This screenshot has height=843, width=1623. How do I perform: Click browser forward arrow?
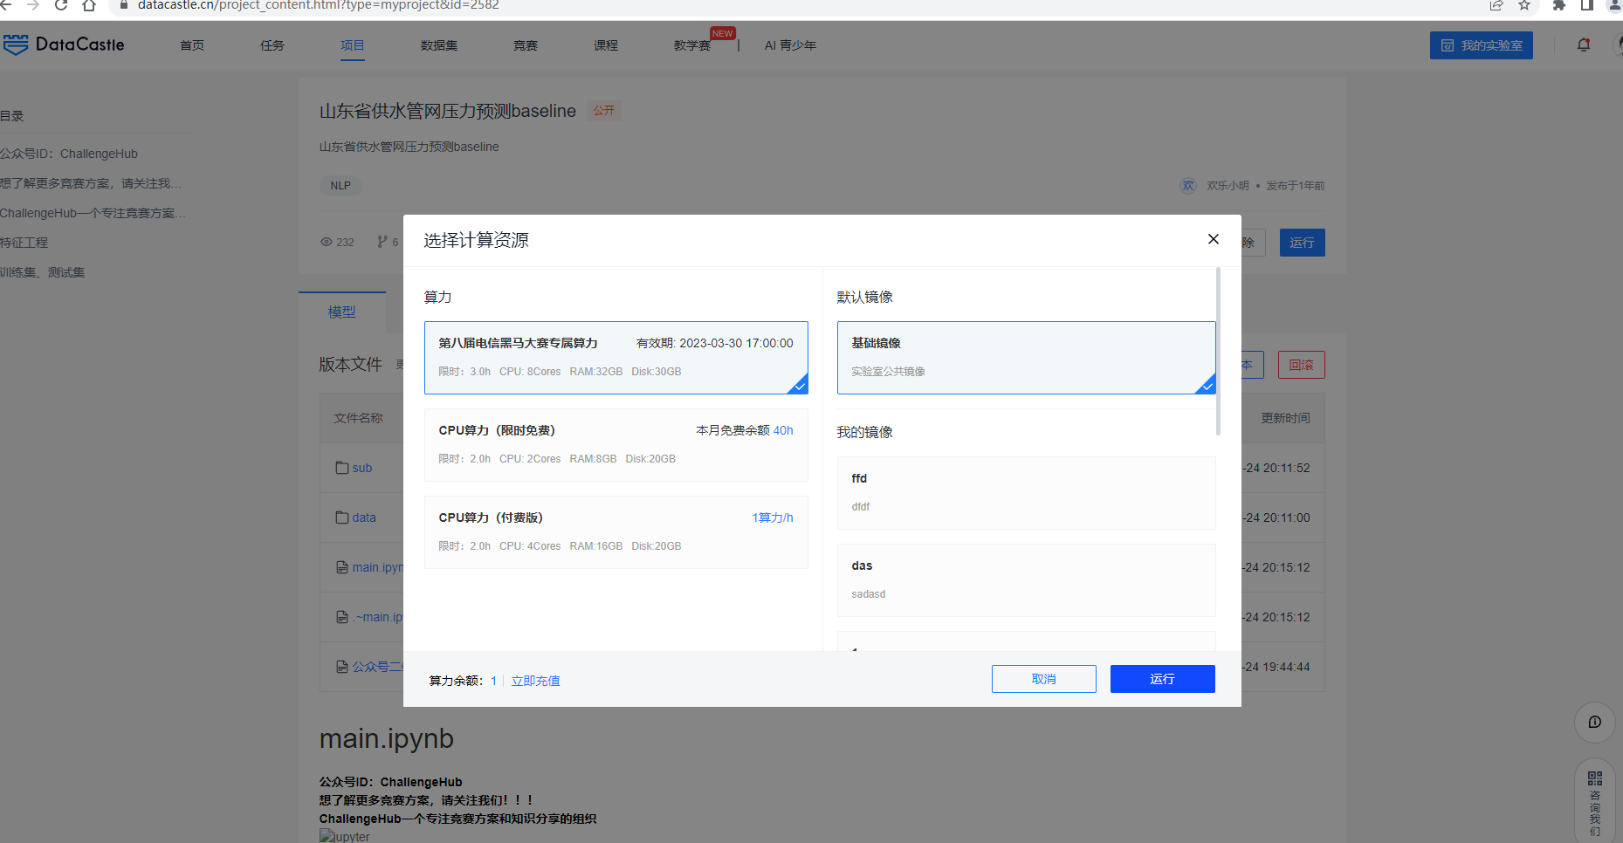coord(33,5)
